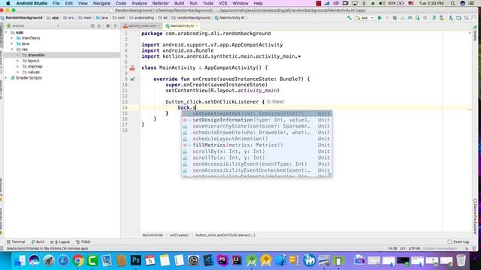Open the SDK Manager download icon
481x270 pixels.
[x=451, y=18]
